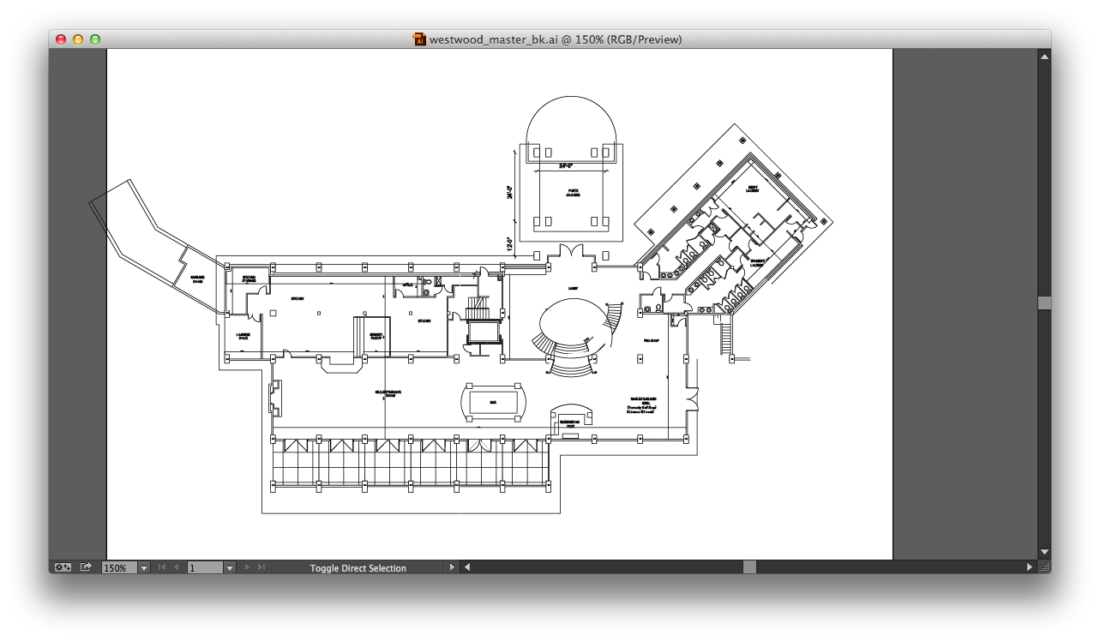The width and height of the screenshot is (1100, 641).
Task: Select the BAR label in floor plan
Action: tap(493, 401)
